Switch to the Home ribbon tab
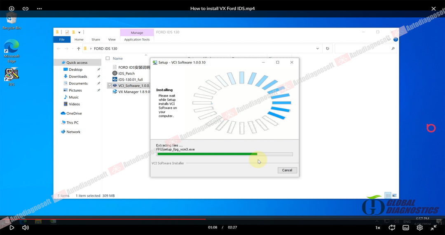 point(79,40)
